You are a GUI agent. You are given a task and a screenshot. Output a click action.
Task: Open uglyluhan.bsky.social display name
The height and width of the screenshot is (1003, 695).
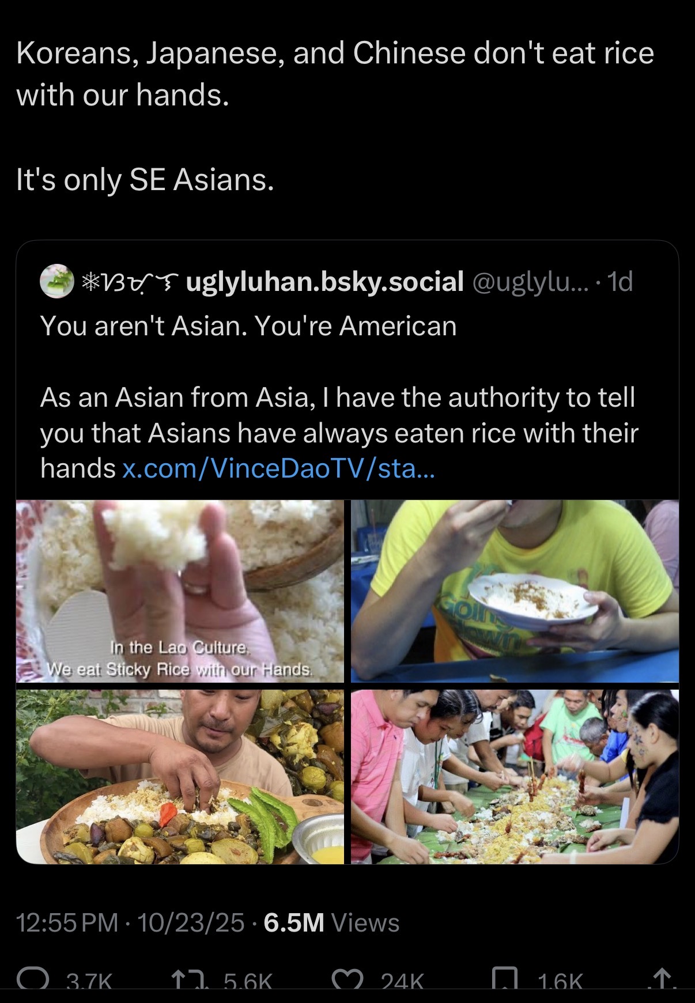click(325, 281)
